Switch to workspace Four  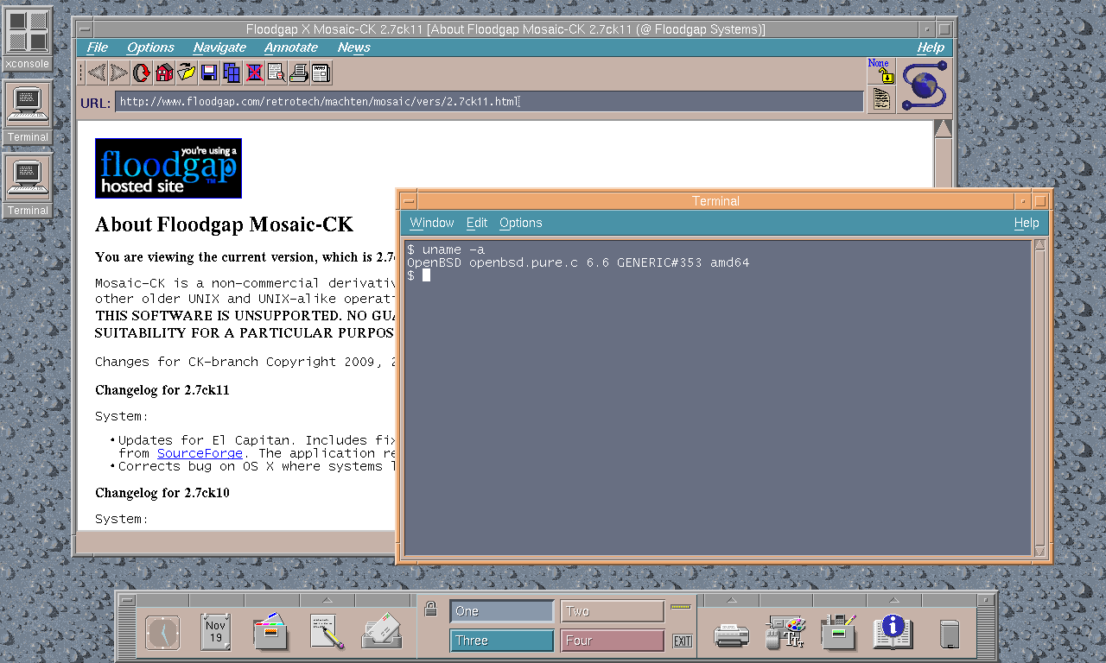pyautogui.click(x=613, y=641)
